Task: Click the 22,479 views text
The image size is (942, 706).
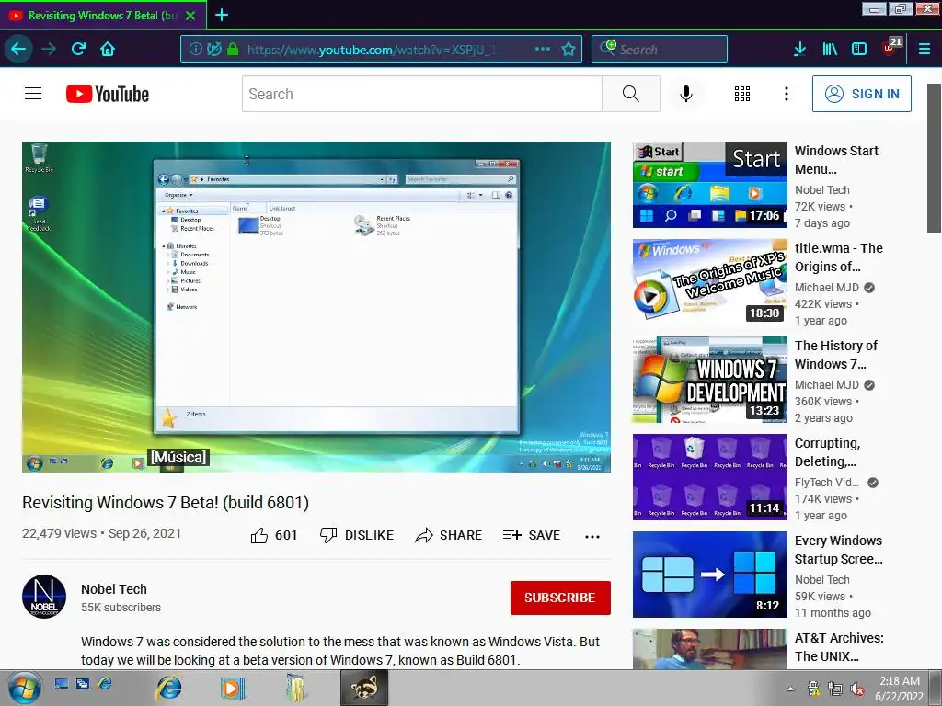Action: pyautogui.click(x=59, y=533)
